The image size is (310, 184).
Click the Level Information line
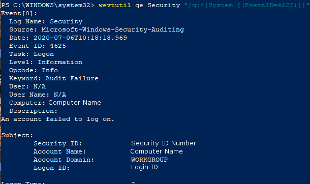pos(46,62)
